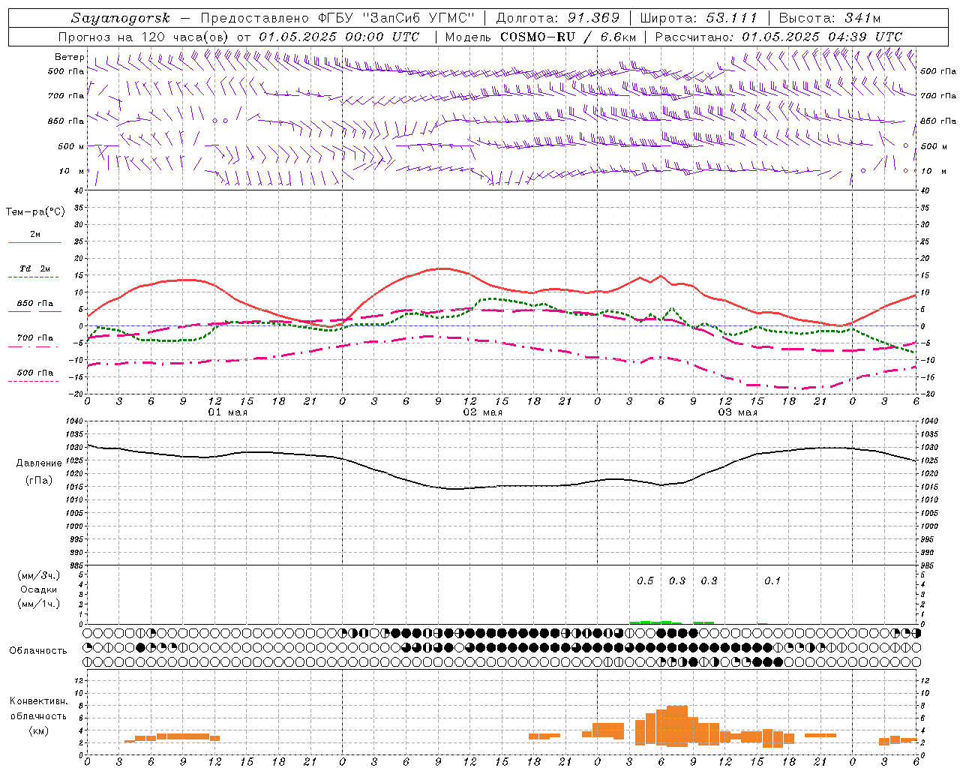Click the Широта: 53.111 header value
960x768 pixels.
[x=699, y=19]
